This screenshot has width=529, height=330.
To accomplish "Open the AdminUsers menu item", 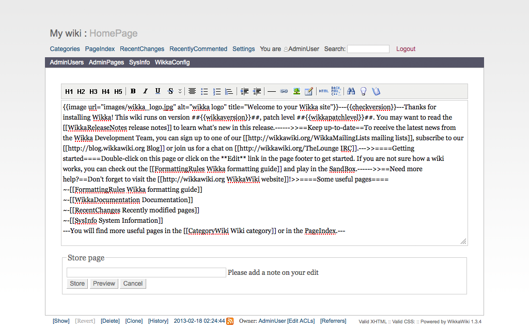I will click(67, 62).
